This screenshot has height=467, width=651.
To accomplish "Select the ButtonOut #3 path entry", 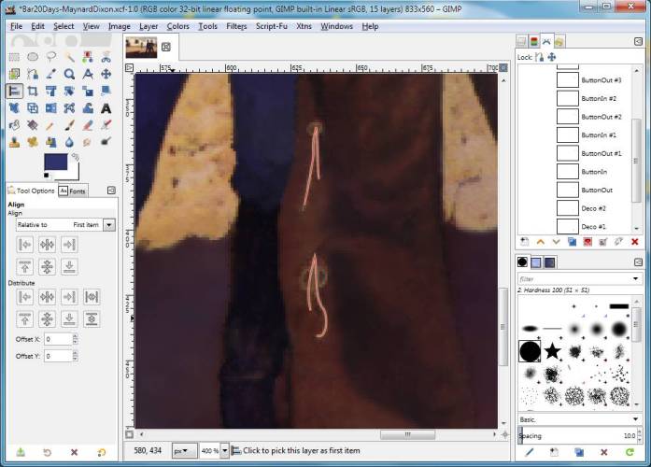I will click(601, 80).
